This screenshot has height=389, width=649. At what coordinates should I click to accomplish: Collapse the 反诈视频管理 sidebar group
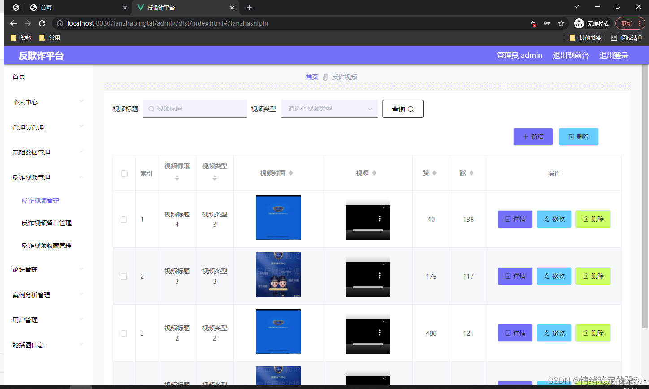click(48, 177)
